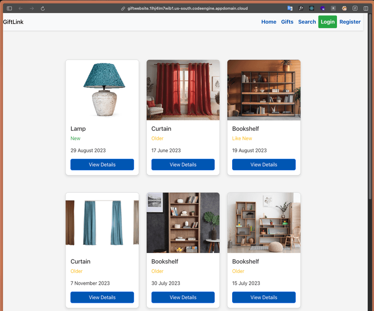Screen dimensions: 374x311
Task: View Details for the Lamp
Action: click(x=102, y=165)
